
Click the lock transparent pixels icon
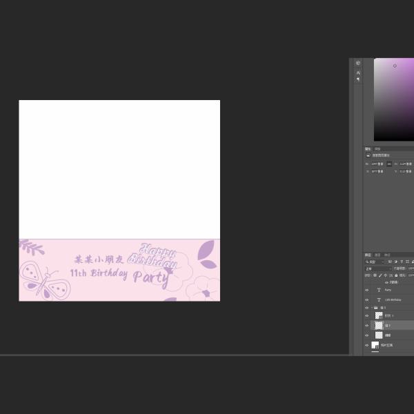[375, 275]
